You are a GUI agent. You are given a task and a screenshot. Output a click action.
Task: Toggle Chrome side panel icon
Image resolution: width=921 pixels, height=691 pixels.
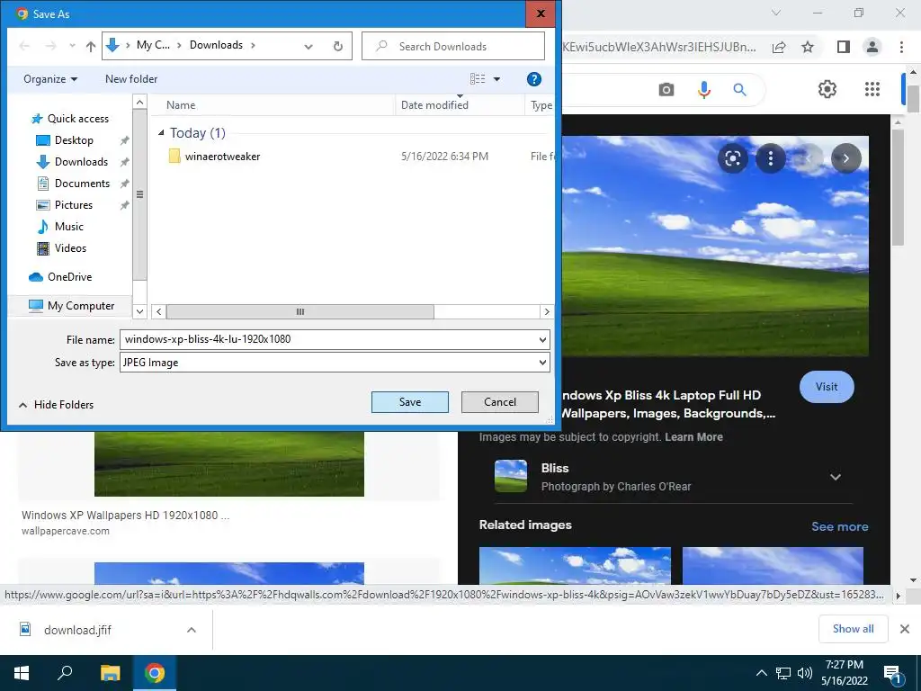844,47
